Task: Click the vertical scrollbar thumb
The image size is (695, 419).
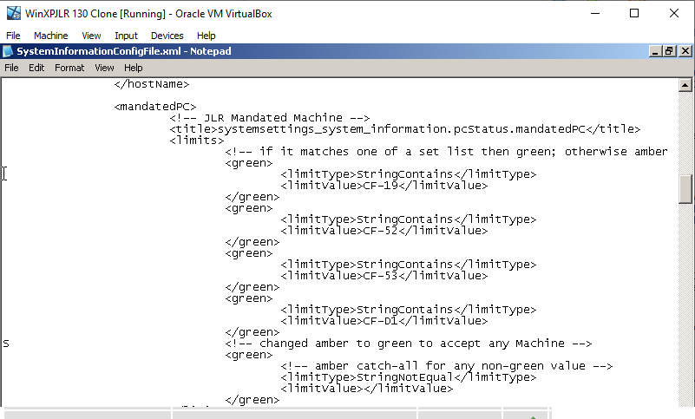Action: pyautogui.click(x=685, y=188)
